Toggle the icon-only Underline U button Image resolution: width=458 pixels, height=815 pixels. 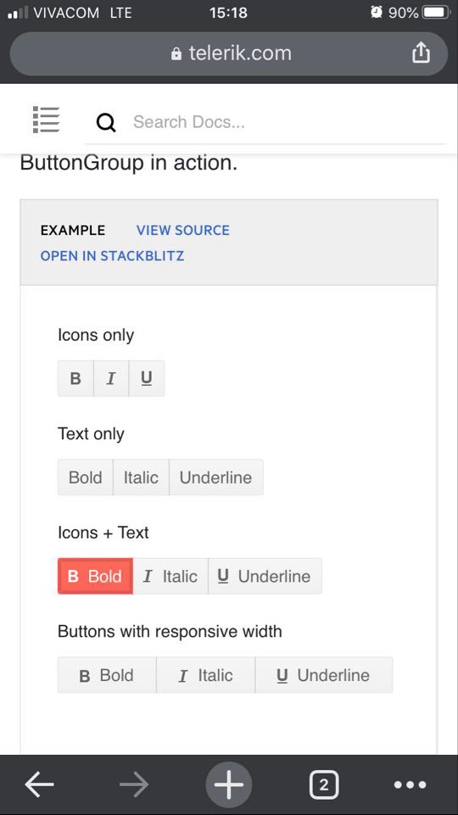tap(147, 378)
